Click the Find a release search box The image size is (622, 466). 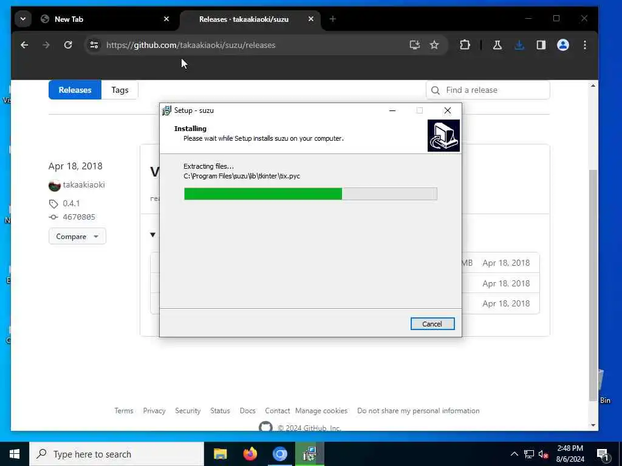click(488, 90)
